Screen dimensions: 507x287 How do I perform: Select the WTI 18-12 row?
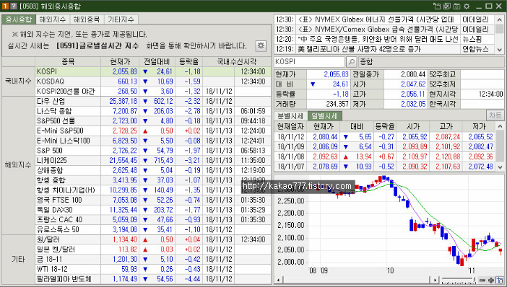point(153,269)
